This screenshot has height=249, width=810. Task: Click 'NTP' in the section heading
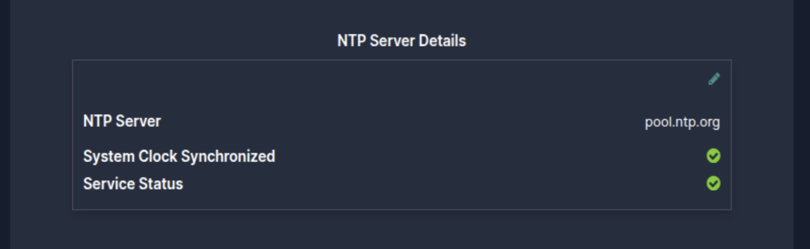351,41
